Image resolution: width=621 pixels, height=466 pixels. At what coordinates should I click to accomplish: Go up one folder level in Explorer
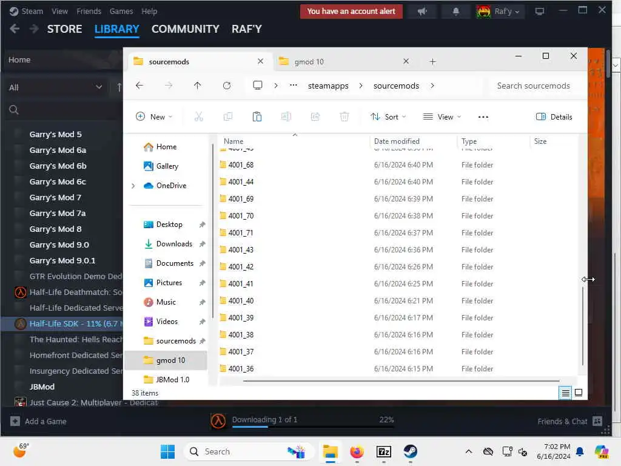197,86
